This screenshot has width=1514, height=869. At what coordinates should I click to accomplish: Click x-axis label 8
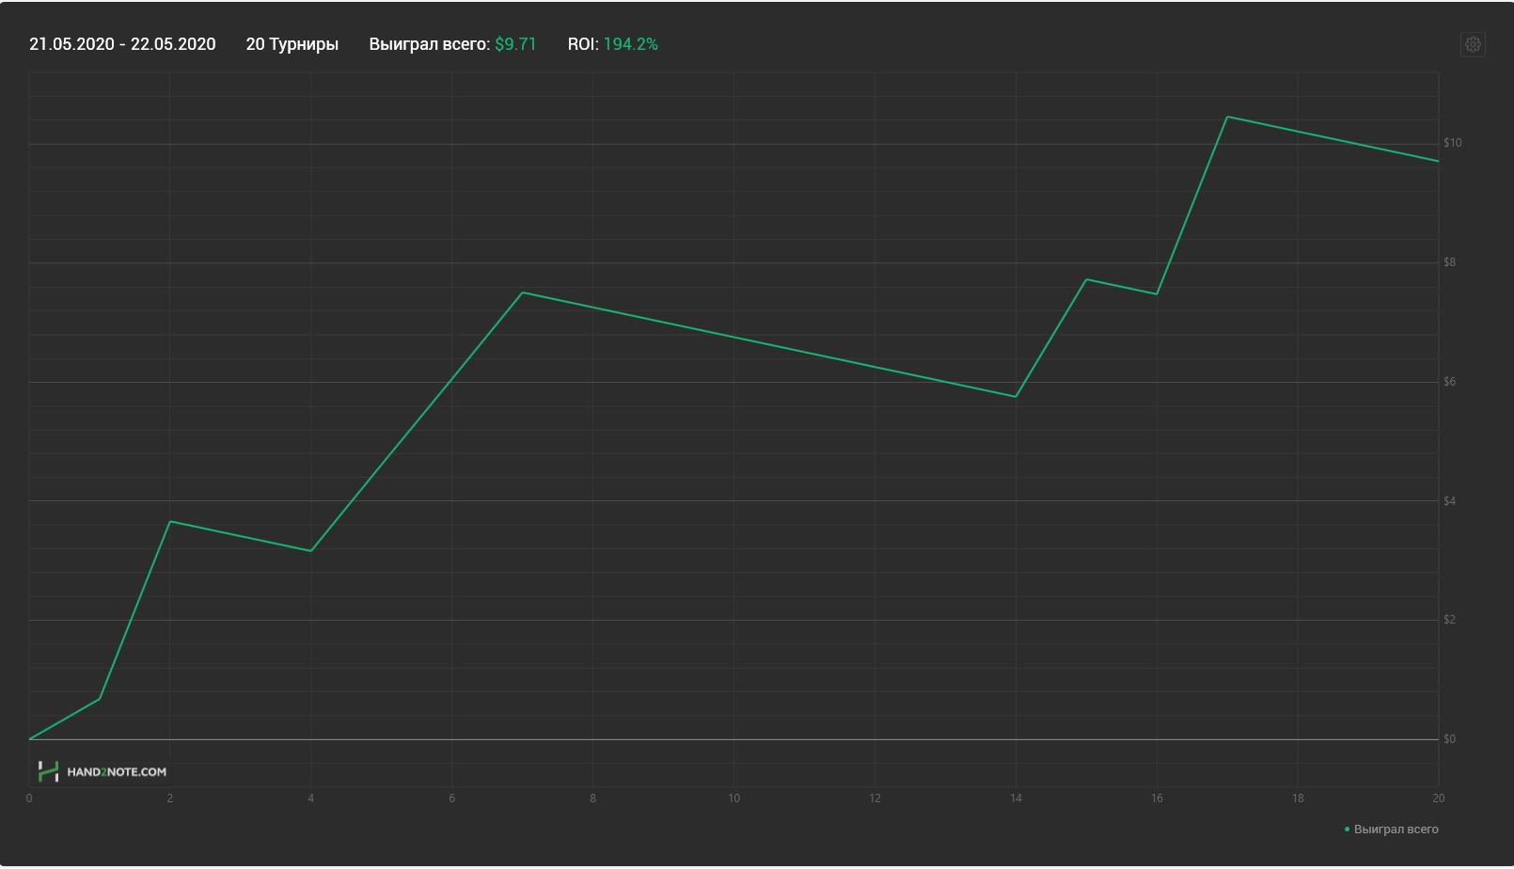point(592,798)
